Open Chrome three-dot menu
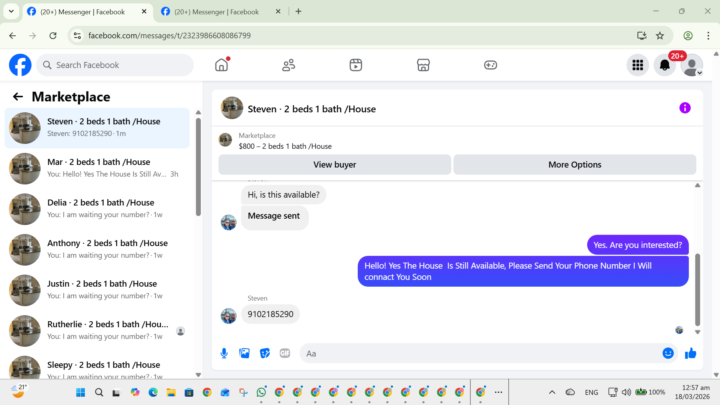The height and width of the screenshot is (405, 720). pyautogui.click(x=708, y=36)
